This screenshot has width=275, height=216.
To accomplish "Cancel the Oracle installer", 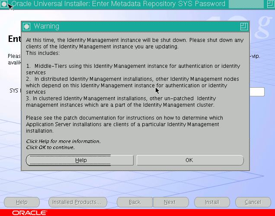I will click(x=253, y=202).
